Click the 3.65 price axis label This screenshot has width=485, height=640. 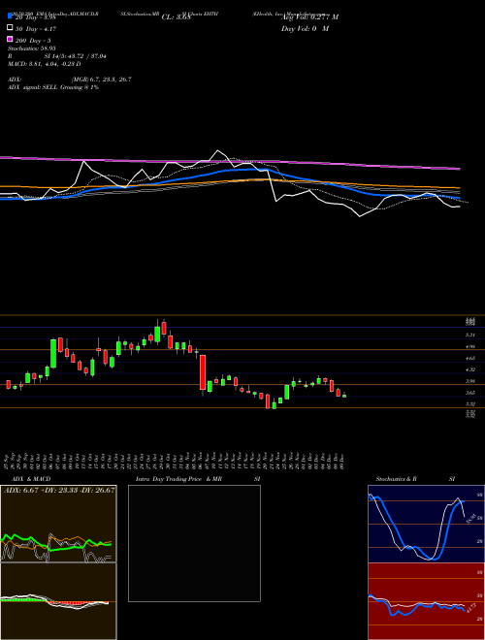470,393
